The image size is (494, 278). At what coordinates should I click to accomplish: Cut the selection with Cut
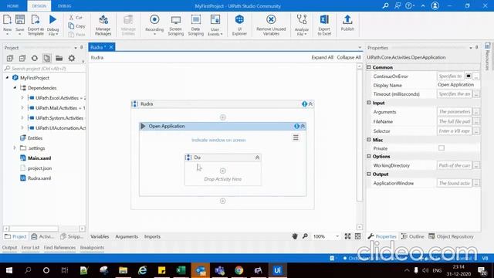76,17
